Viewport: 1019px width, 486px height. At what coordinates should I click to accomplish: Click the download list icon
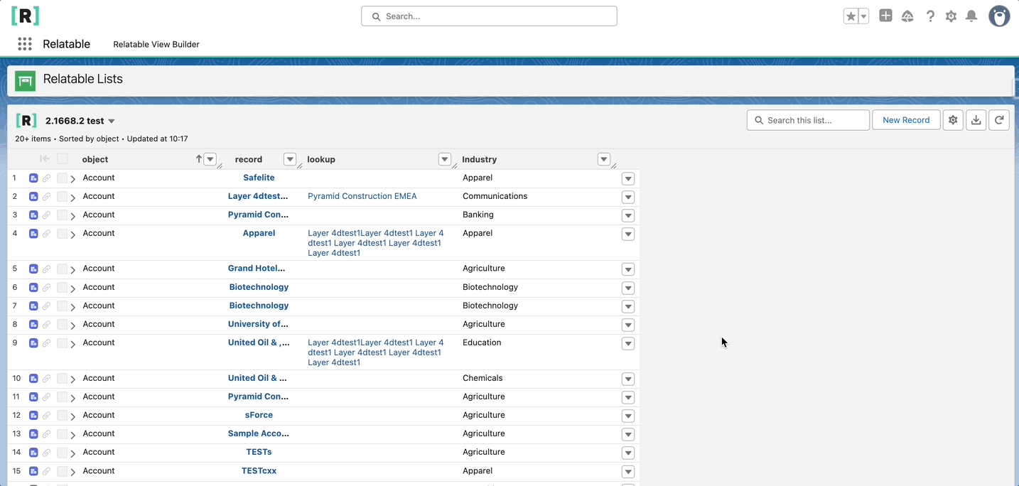976,120
